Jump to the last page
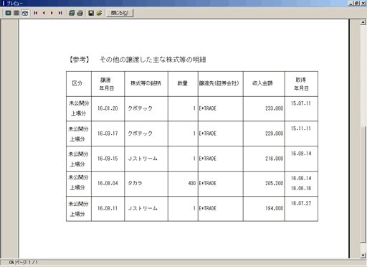The height and width of the screenshot is (267, 367). [x=60, y=13]
